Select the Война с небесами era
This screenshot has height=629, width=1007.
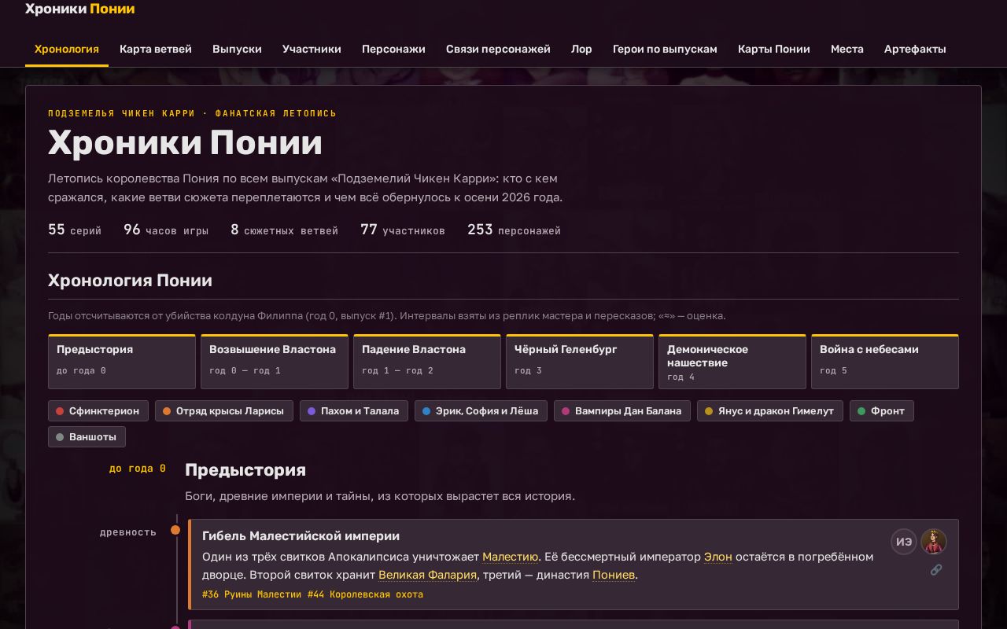(885, 362)
